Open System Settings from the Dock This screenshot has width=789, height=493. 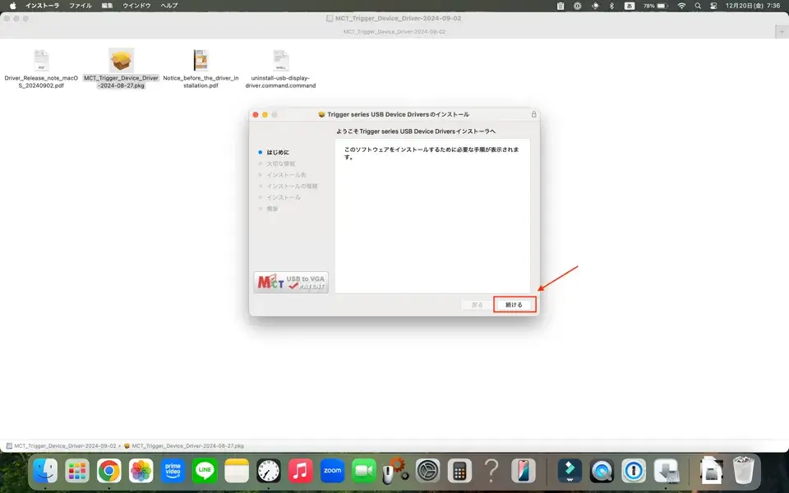[427, 472]
